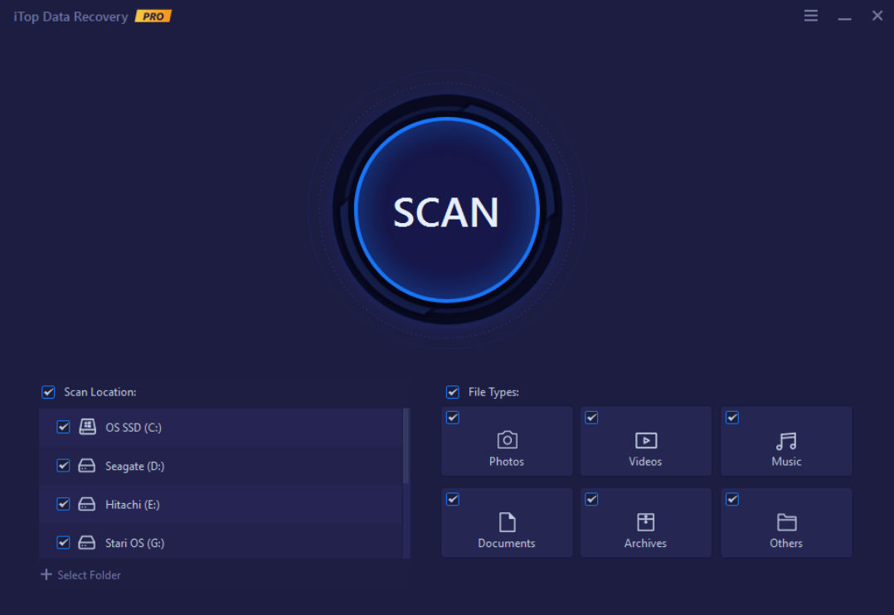Uncheck the Music file type checkbox
Screen dimensions: 894x615
pos(732,418)
